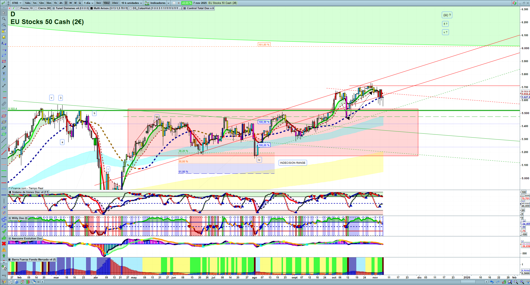Image resolution: width=530 pixels, height=285 pixels.
Task: Click the horizontal scrollbar right arrow
Action: tap(487, 282)
